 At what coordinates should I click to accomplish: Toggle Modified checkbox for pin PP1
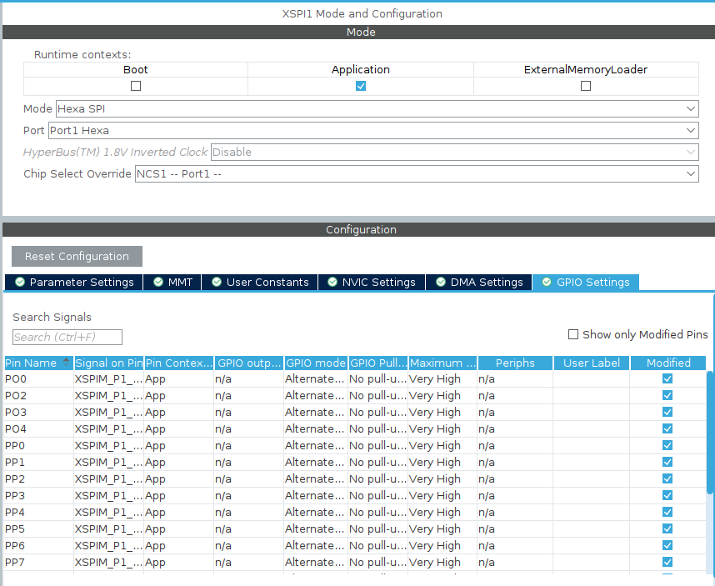click(x=667, y=462)
